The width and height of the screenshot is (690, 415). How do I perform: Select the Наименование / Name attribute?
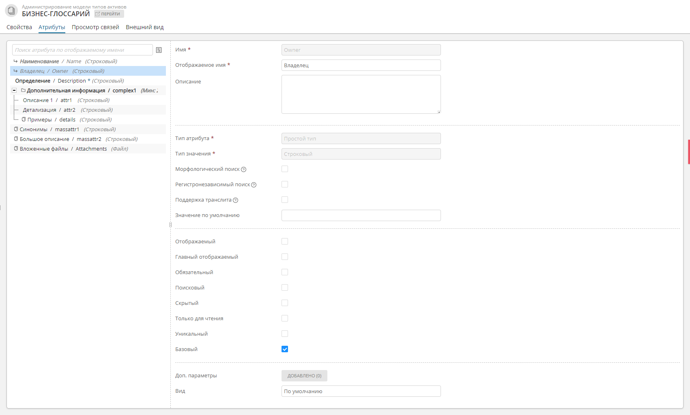pos(88,61)
